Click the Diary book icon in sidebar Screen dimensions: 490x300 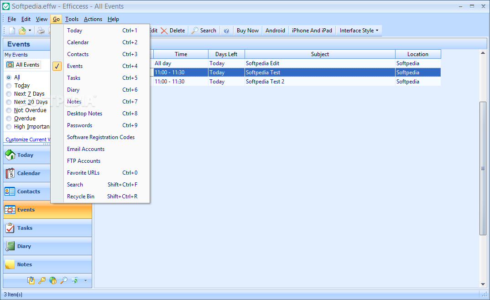coord(10,246)
